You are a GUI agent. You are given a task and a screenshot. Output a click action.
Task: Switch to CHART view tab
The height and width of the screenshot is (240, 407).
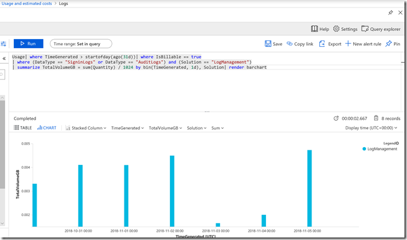click(x=47, y=128)
